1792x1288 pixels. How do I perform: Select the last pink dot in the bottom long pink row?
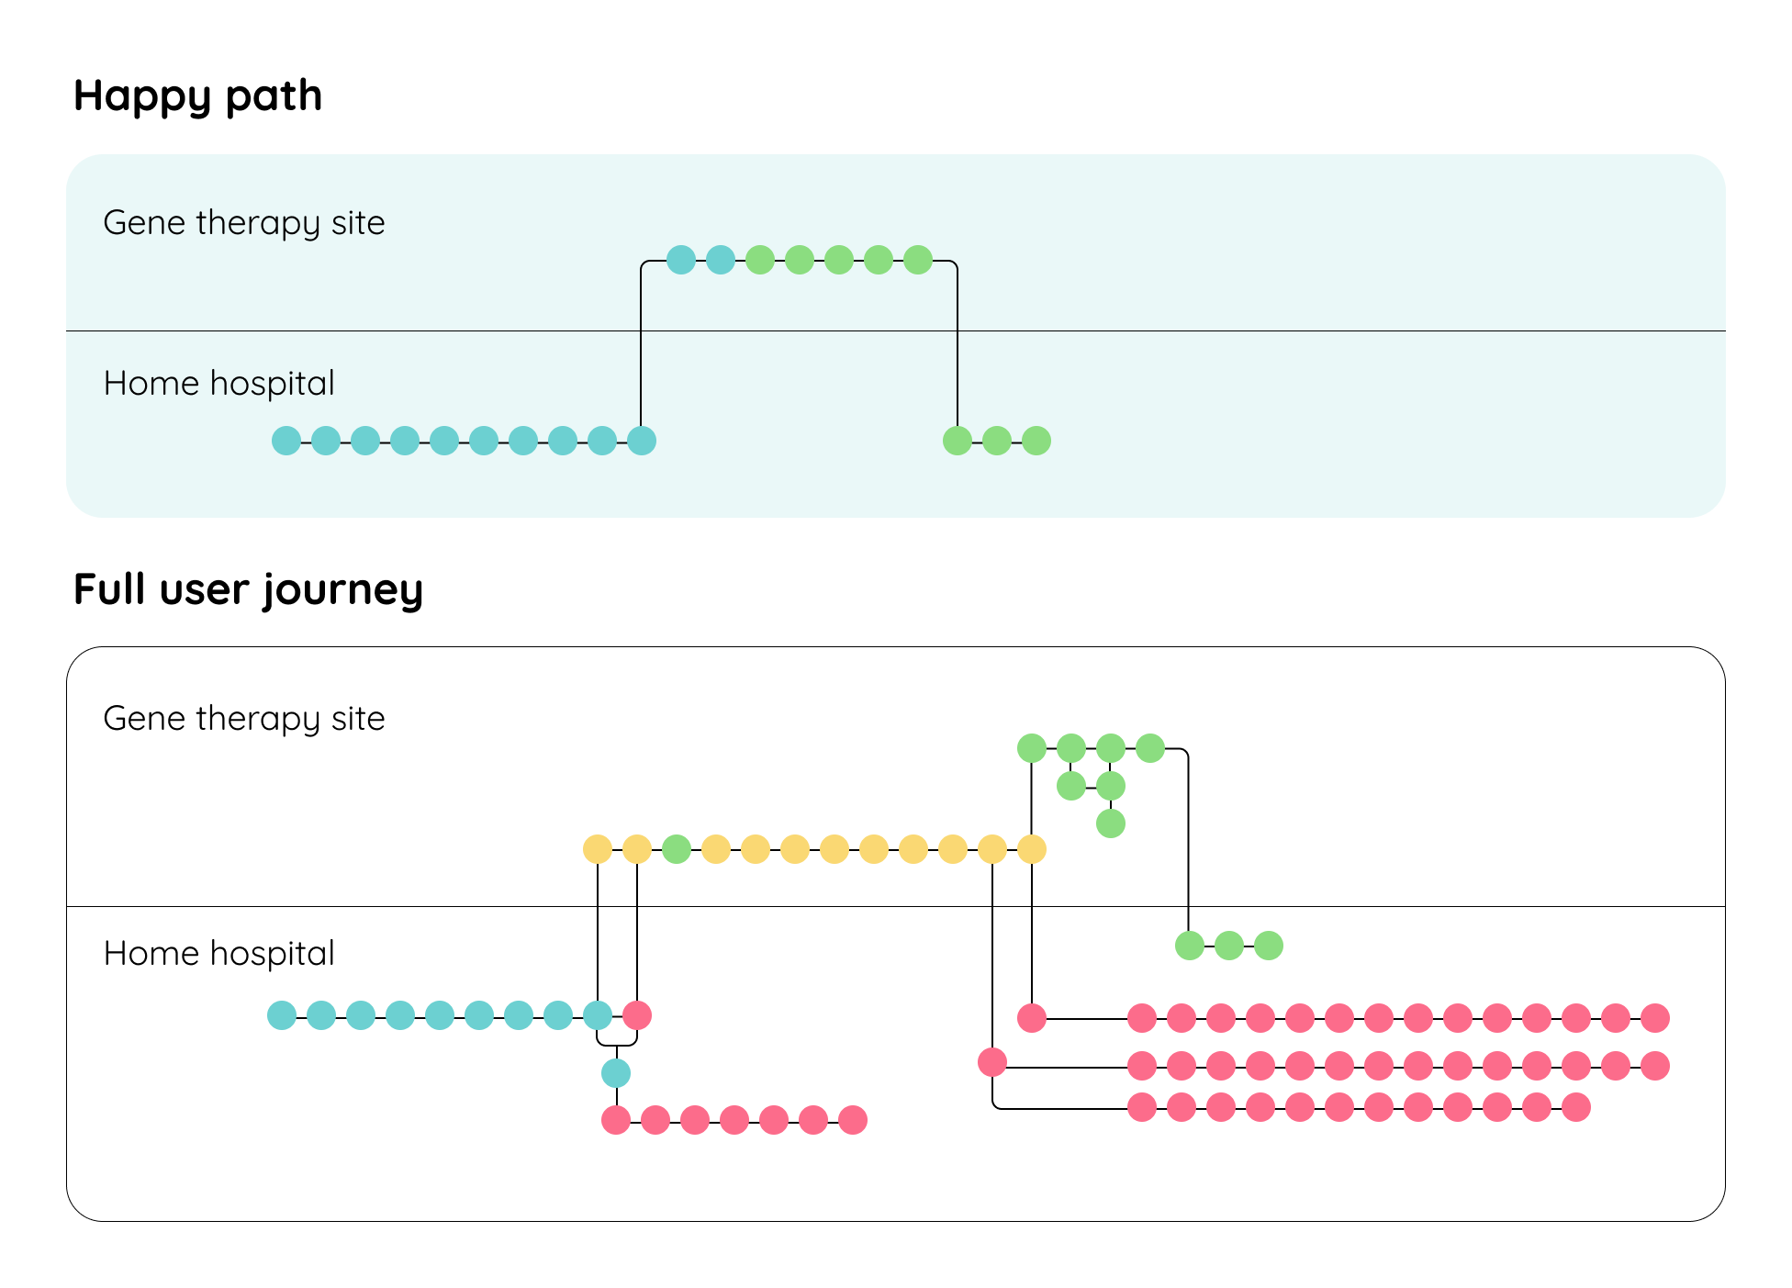[x=1576, y=1107]
